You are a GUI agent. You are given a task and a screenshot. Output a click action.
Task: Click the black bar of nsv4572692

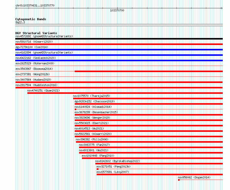[x=119, y=39]
